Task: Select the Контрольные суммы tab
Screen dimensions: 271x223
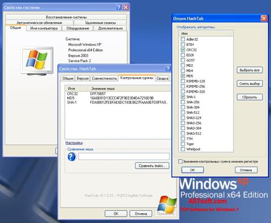Action: click(137, 78)
